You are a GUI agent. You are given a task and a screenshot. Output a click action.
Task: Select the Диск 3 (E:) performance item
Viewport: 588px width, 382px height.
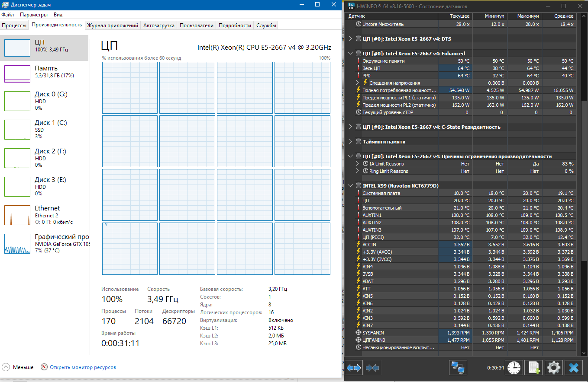pos(45,187)
